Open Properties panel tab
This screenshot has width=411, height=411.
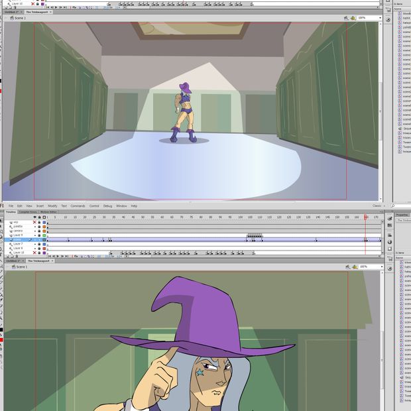pyautogui.click(x=402, y=215)
